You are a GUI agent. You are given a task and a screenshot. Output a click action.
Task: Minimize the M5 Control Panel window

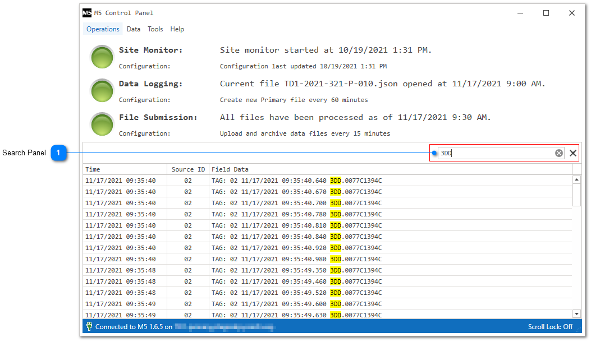pyautogui.click(x=520, y=13)
